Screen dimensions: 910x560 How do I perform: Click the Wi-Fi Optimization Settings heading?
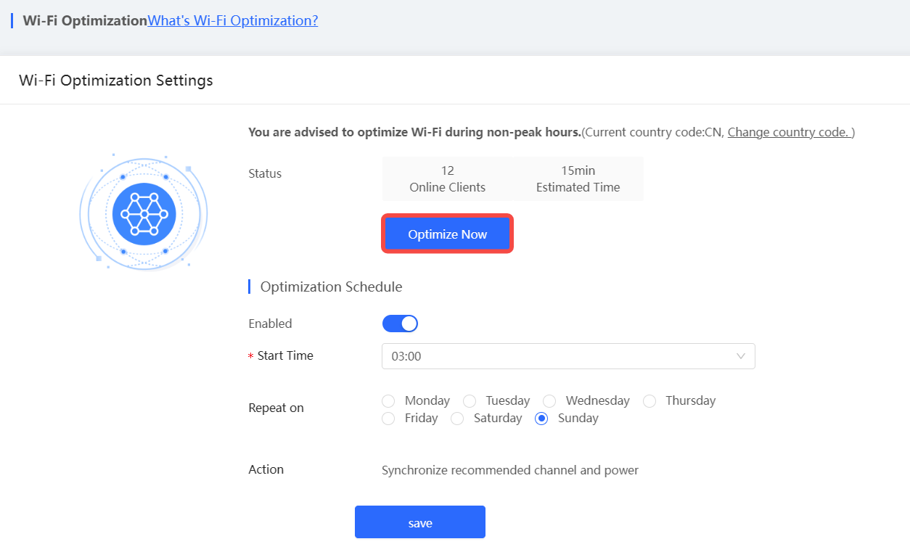pos(115,80)
